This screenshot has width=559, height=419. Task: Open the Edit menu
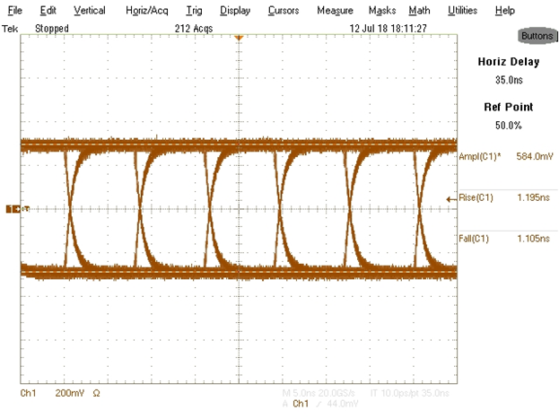pos(48,10)
